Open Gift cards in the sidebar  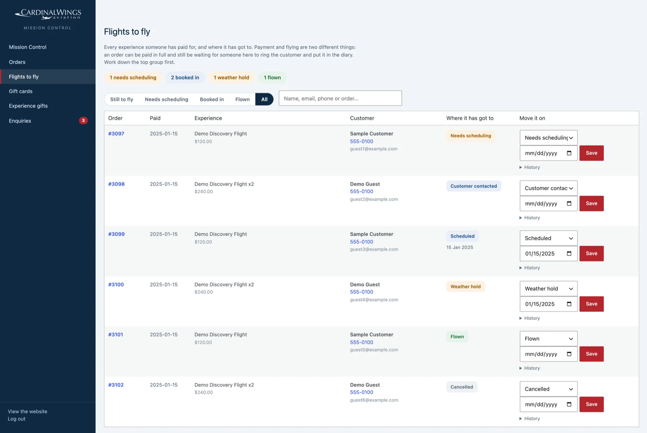(x=48, y=91)
